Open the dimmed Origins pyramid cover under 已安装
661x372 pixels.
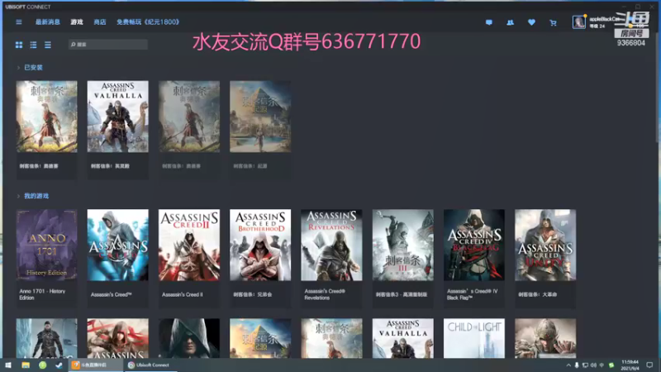point(260,117)
